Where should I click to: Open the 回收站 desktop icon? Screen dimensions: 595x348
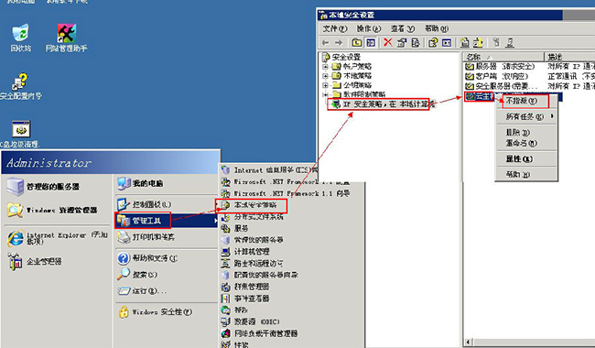20,38
